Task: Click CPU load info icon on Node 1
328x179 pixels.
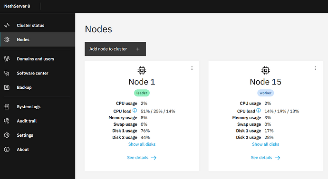Action: [135, 110]
